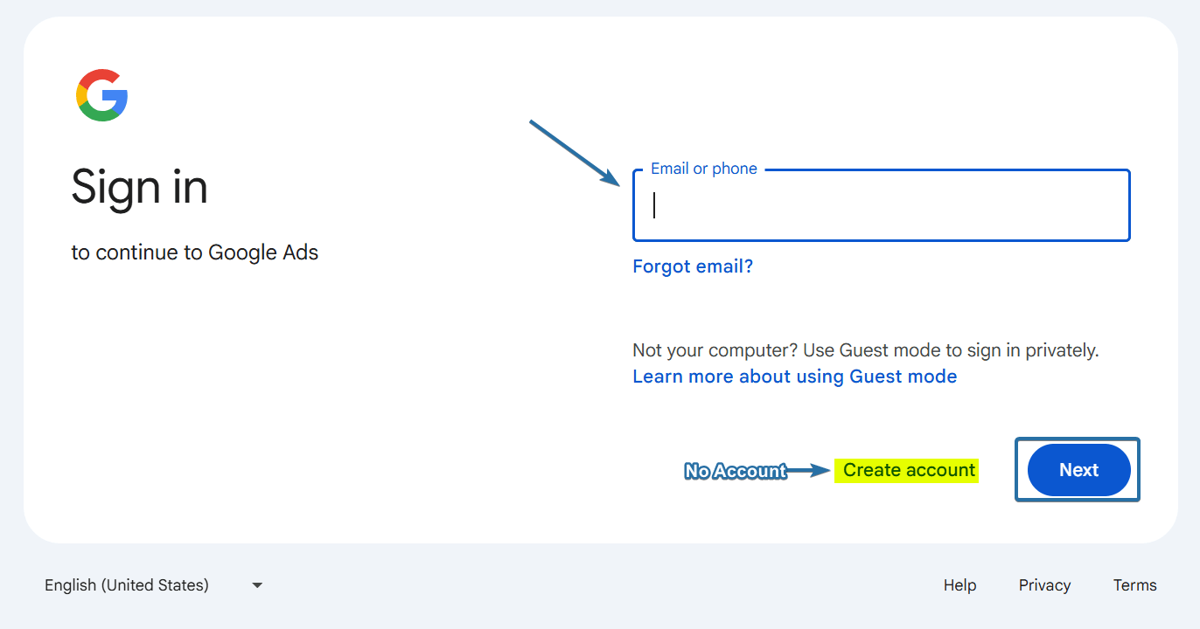Image resolution: width=1200 pixels, height=629 pixels.
Task: Click the Email or phone field label
Action: [703, 168]
